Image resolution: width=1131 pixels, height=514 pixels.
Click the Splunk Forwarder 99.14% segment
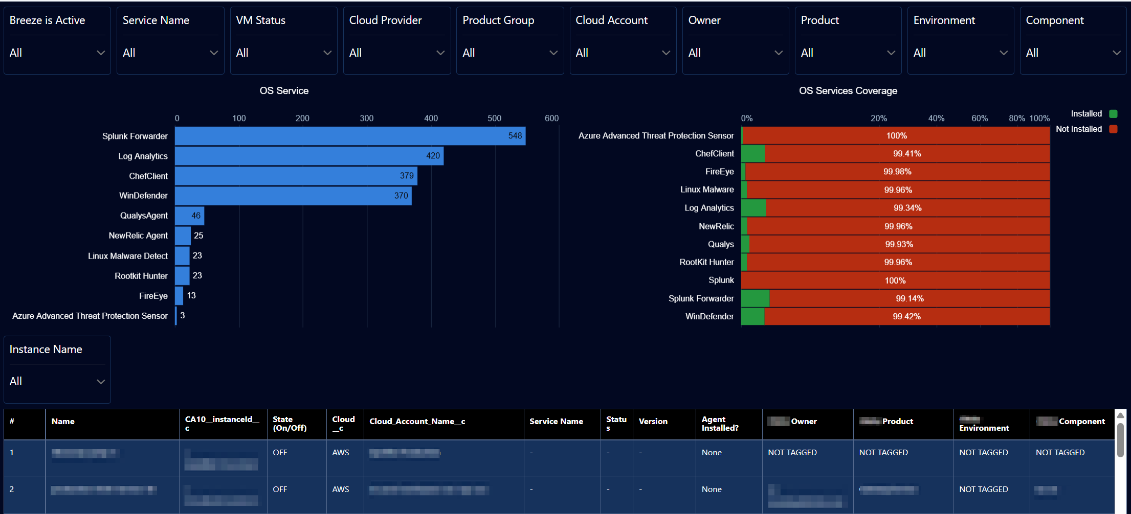point(910,298)
